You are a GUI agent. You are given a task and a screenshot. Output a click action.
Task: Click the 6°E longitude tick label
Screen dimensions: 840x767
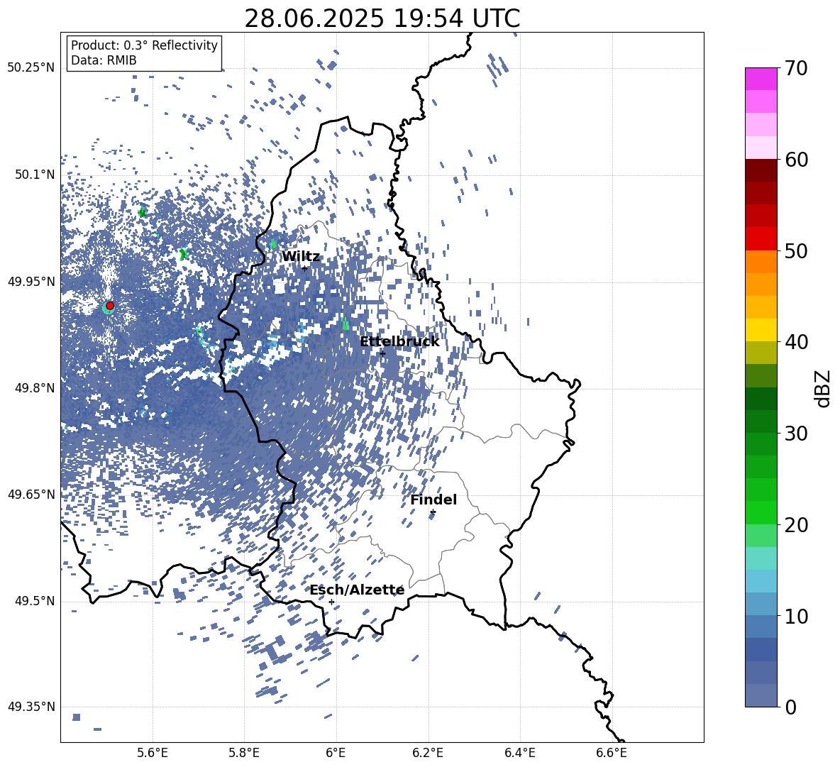(x=336, y=753)
